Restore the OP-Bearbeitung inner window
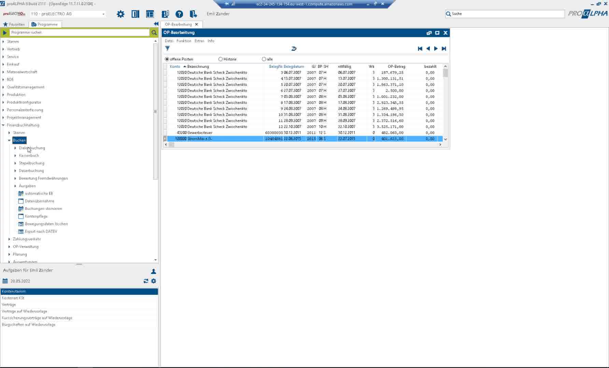Screen dimensions: 609x368 pyautogui.click(x=429, y=33)
